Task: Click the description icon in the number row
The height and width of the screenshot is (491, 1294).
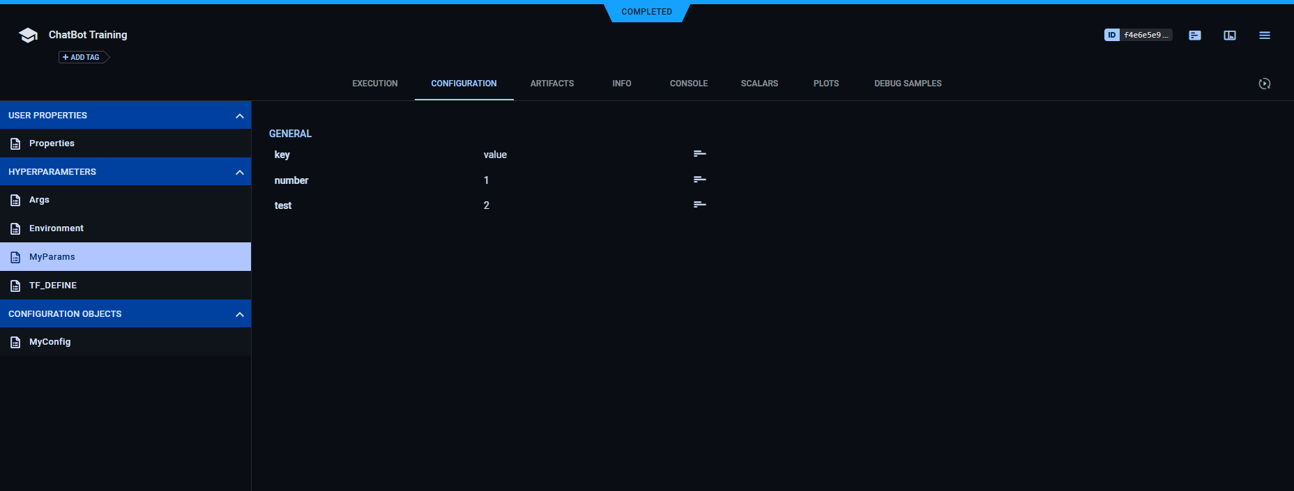Action: click(699, 180)
